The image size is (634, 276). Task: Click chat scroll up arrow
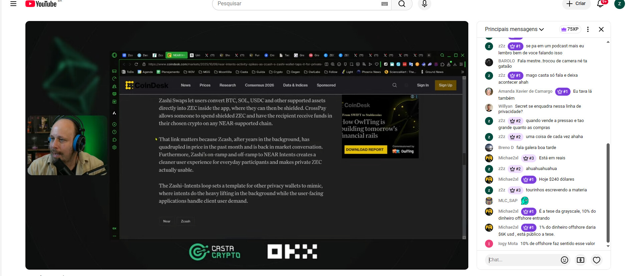pos(608,42)
